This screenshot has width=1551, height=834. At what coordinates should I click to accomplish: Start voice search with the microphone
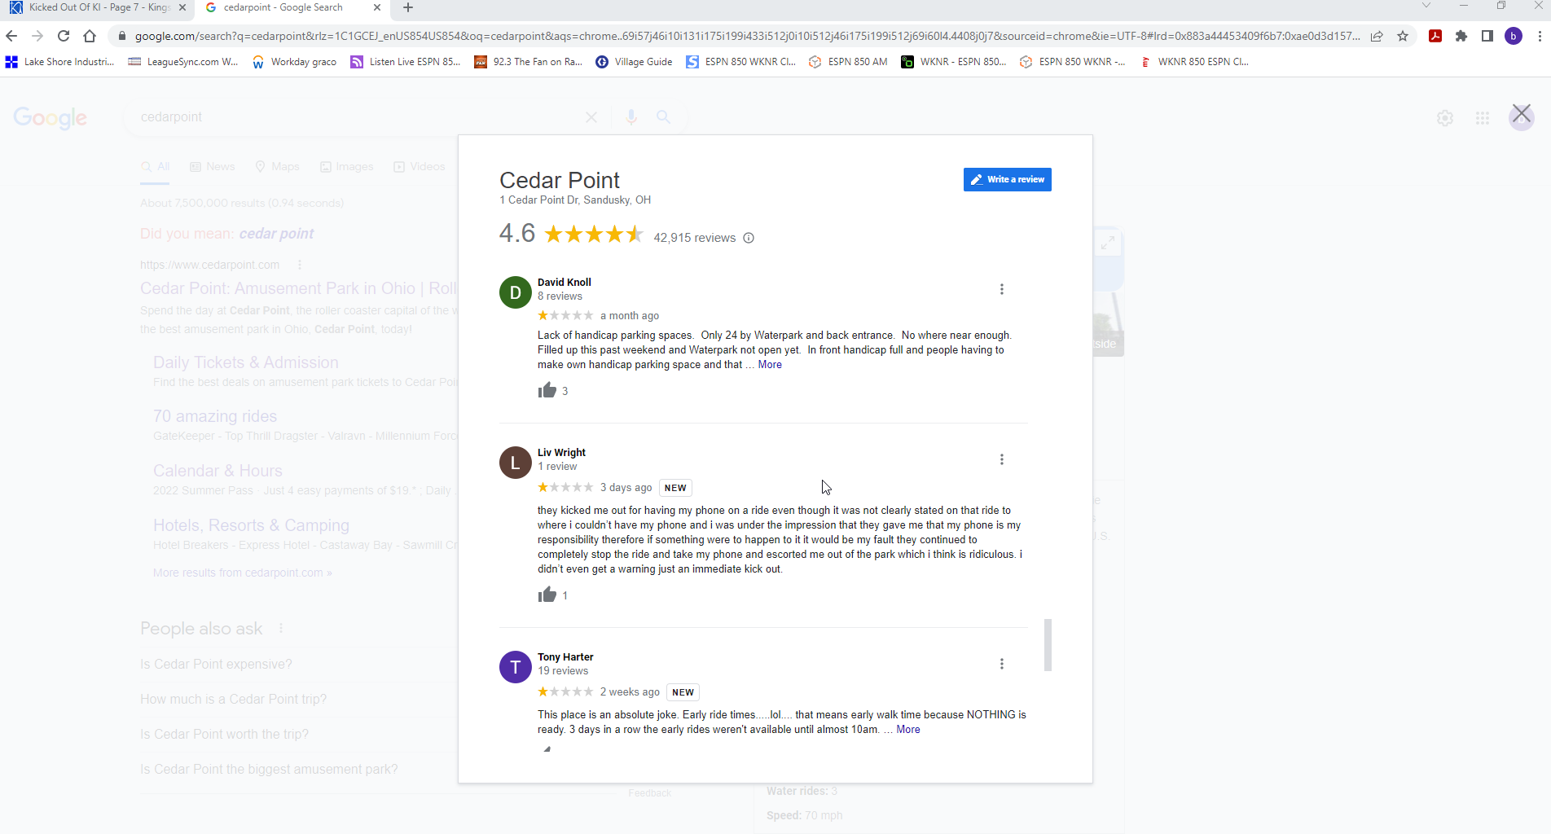[631, 117]
